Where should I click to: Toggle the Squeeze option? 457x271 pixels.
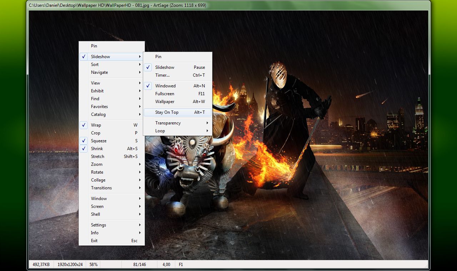pyautogui.click(x=112, y=141)
